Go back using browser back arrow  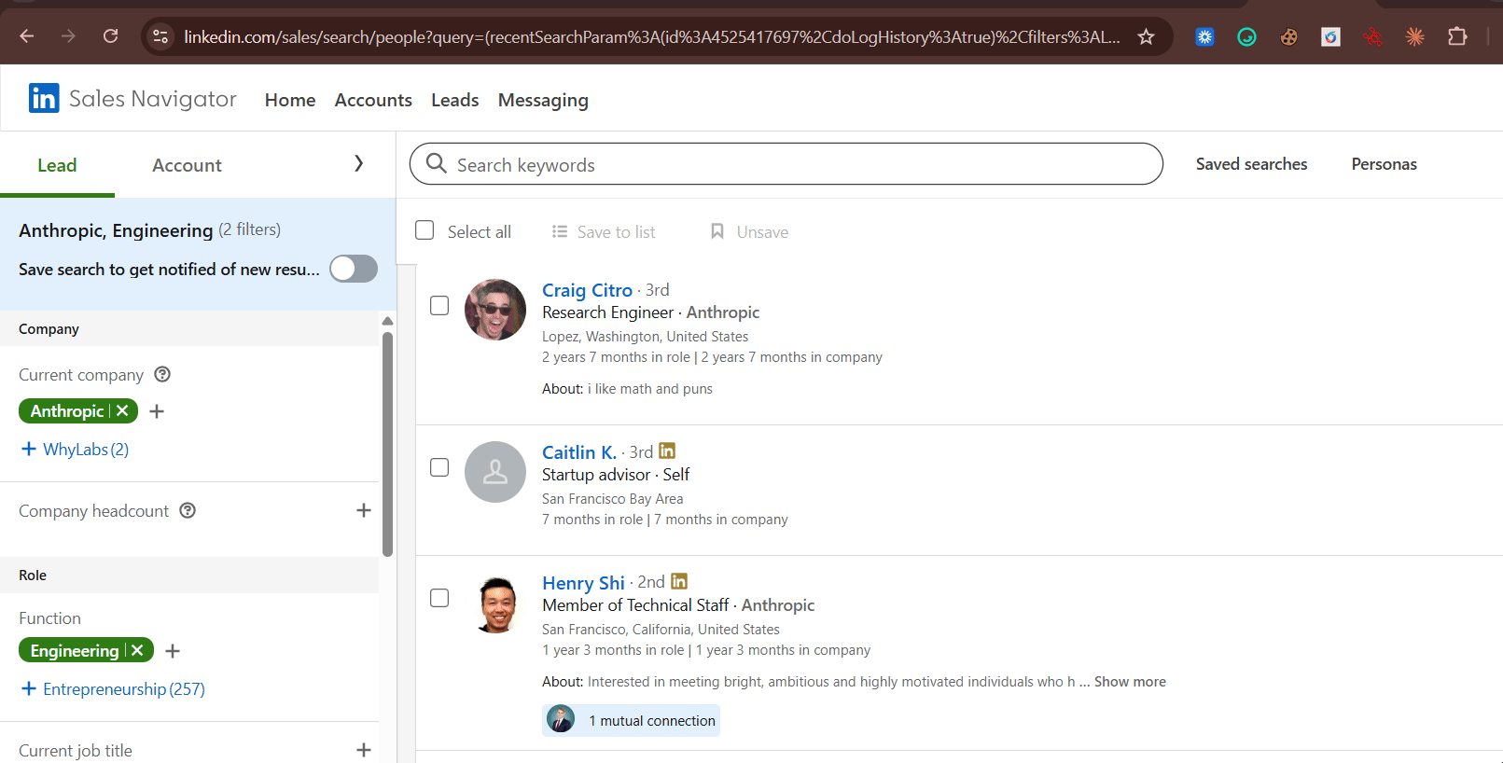pos(27,36)
